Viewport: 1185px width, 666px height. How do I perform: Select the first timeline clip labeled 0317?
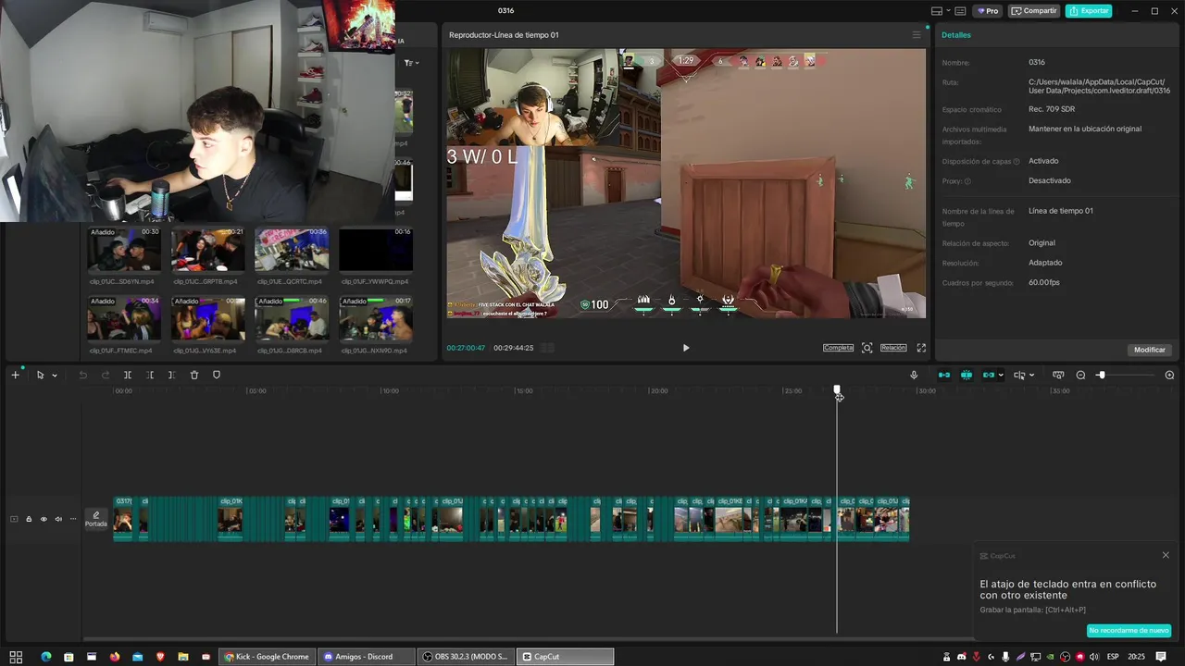[123, 519]
